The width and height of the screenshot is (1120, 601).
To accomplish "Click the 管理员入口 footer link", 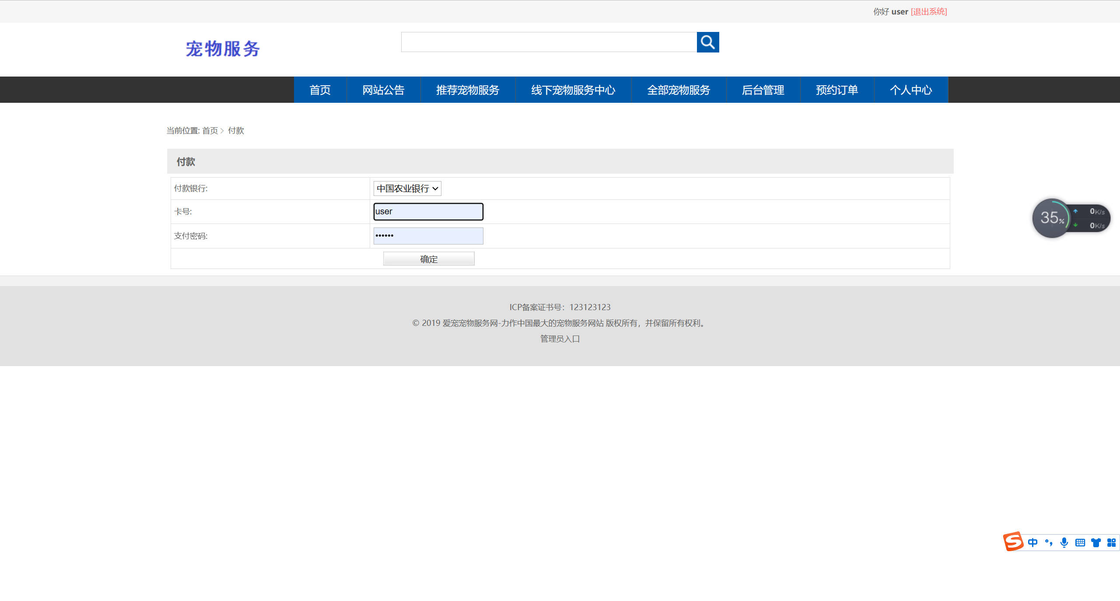I will click(x=560, y=339).
